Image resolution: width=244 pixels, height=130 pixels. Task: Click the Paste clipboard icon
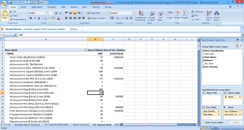[5, 13]
